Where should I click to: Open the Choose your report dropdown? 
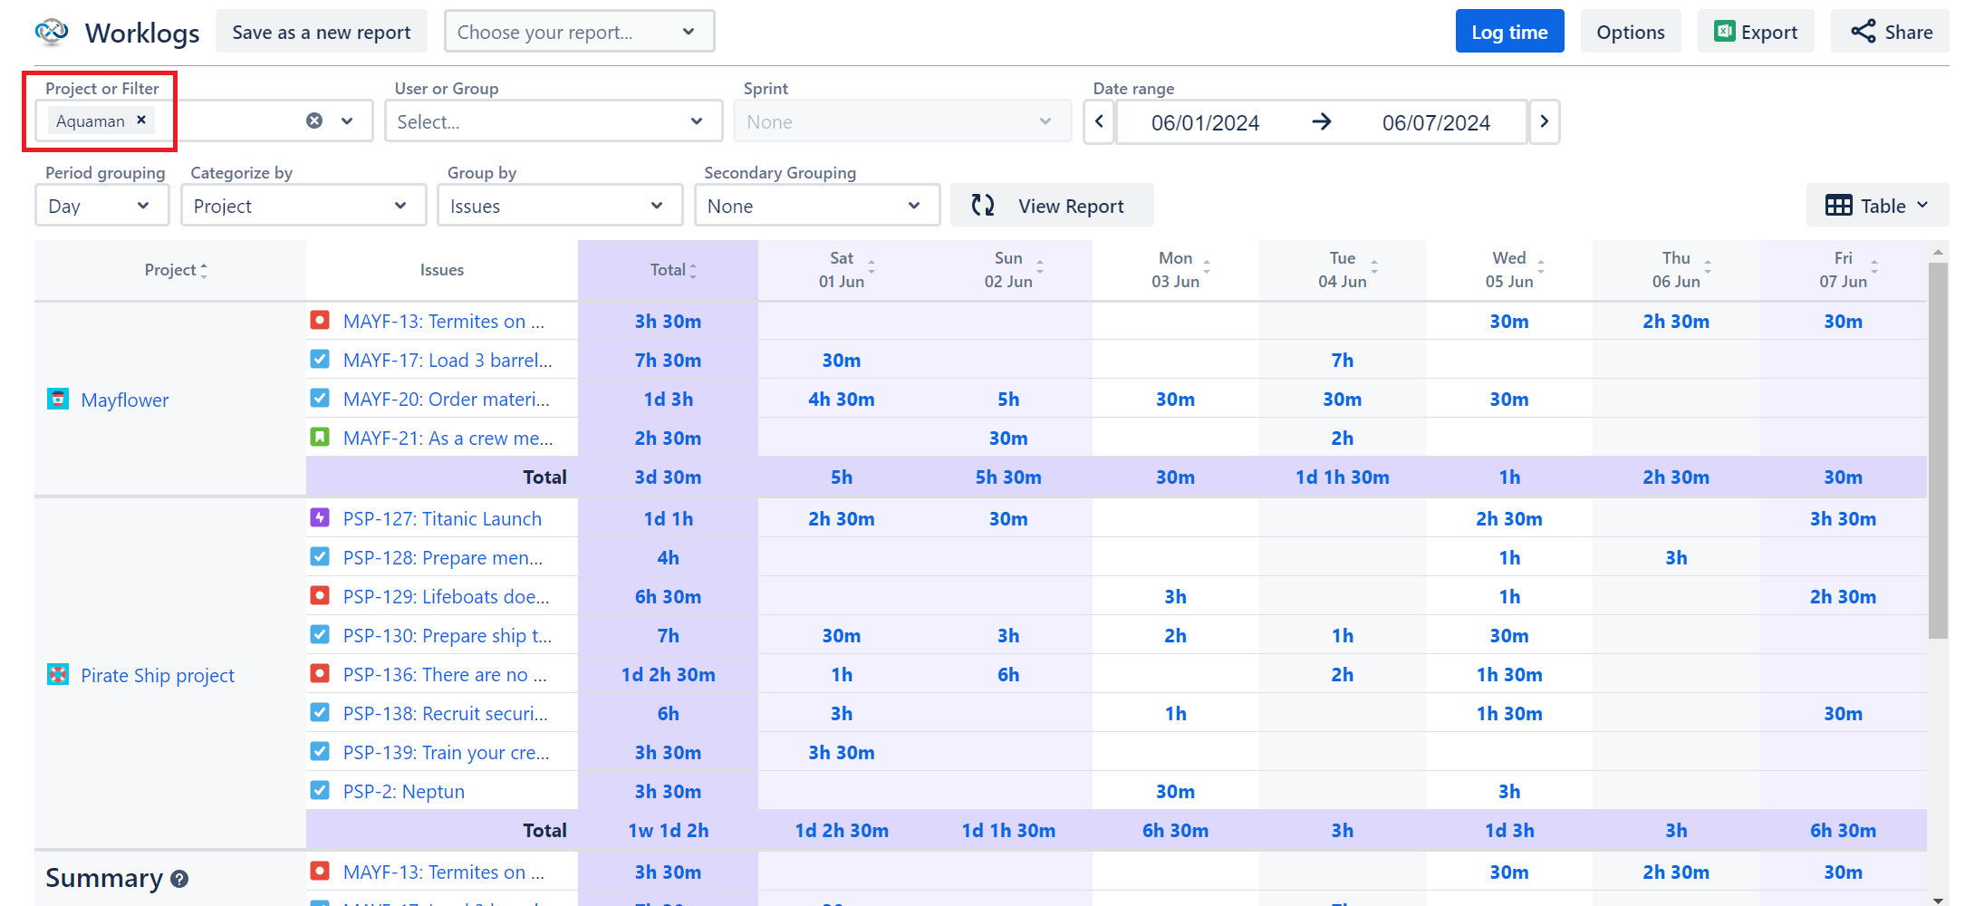[x=579, y=32]
